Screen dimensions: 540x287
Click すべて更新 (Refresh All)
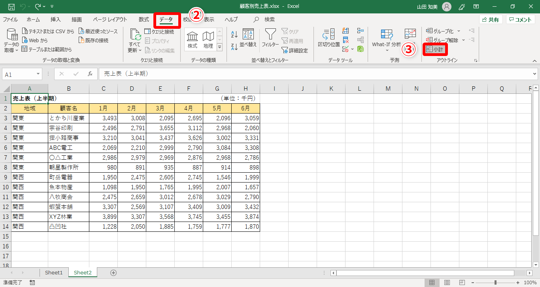135,41
